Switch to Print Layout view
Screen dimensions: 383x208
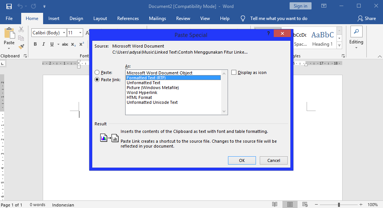[x=290, y=204]
